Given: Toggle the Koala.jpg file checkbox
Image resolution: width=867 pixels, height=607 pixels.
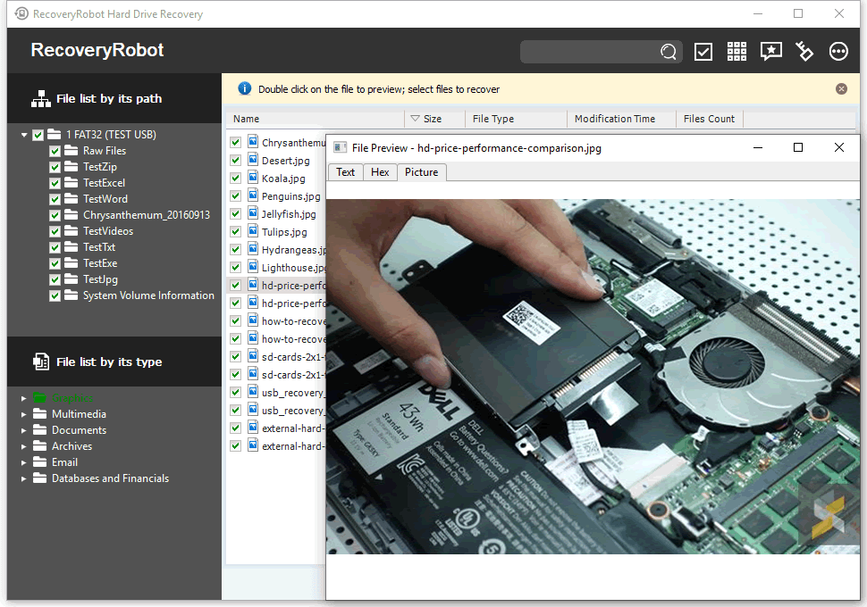Looking at the screenshot, I should [236, 179].
